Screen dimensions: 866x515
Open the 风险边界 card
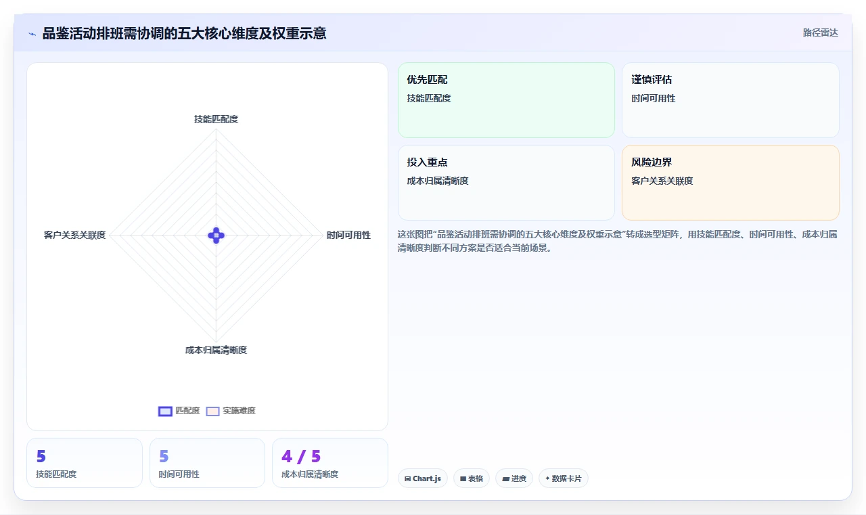[x=731, y=183]
